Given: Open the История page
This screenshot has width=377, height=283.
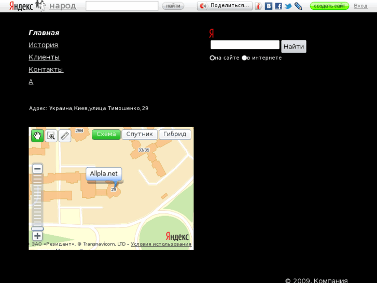Looking at the screenshot, I should coord(43,45).
